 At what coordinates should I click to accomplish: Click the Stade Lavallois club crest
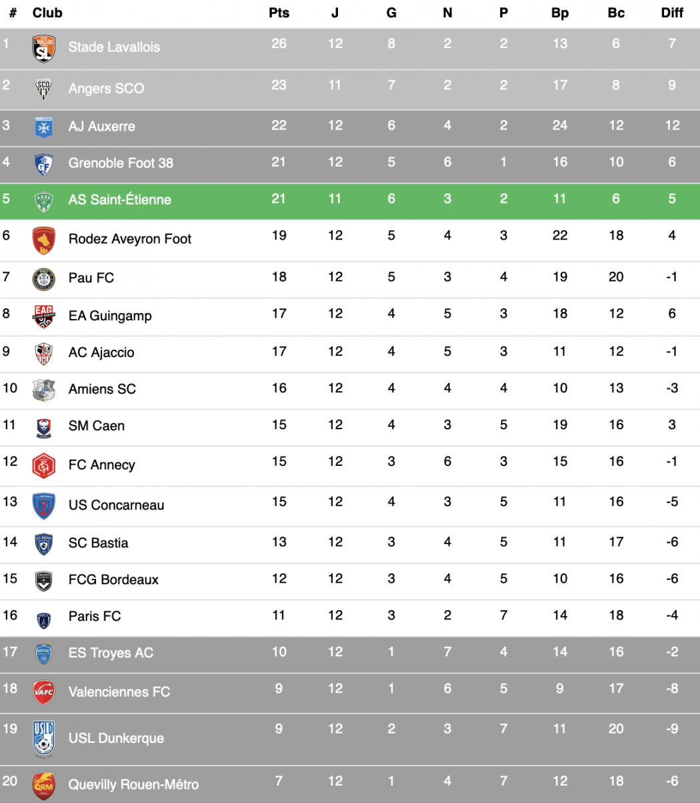click(x=43, y=49)
